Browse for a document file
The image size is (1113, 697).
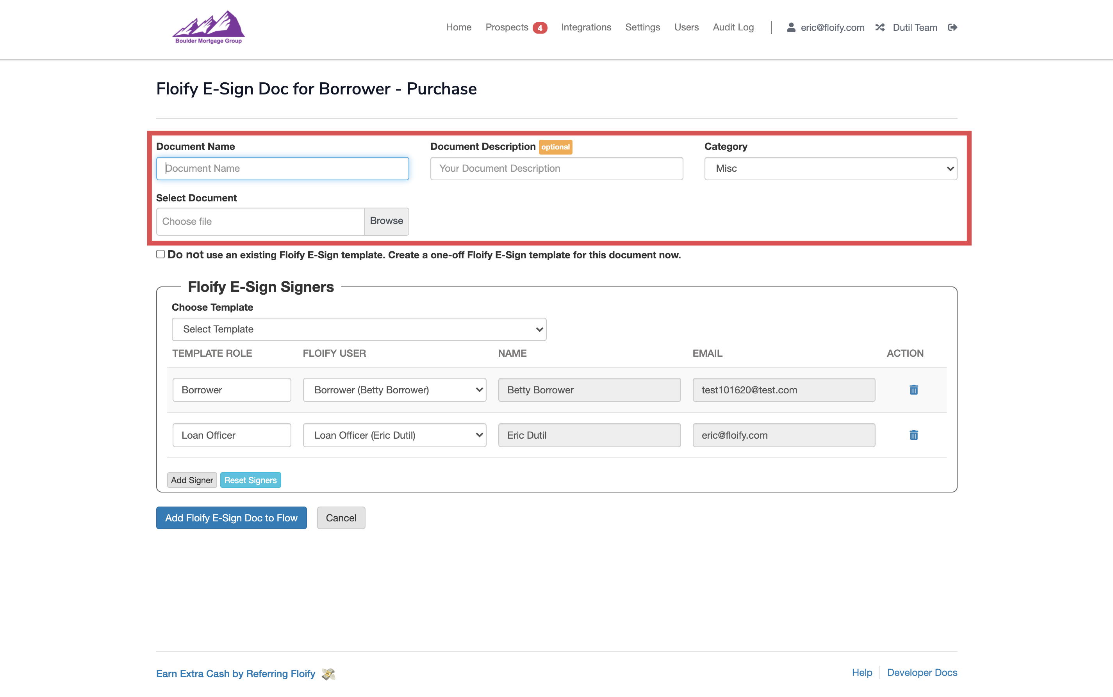pyautogui.click(x=386, y=221)
